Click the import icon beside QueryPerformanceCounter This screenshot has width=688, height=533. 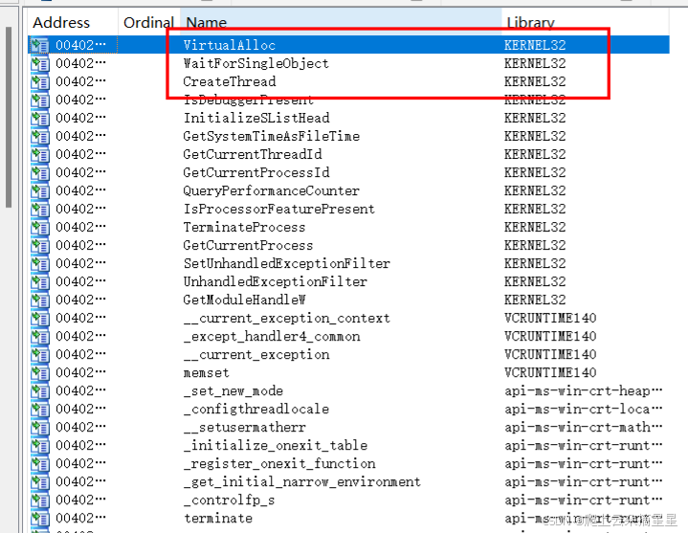pos(39,190)
